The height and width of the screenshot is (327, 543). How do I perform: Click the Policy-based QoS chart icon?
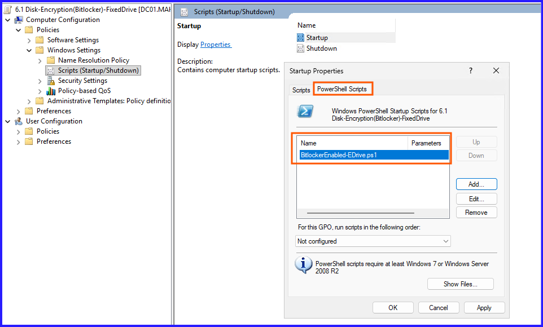[51, 91]
